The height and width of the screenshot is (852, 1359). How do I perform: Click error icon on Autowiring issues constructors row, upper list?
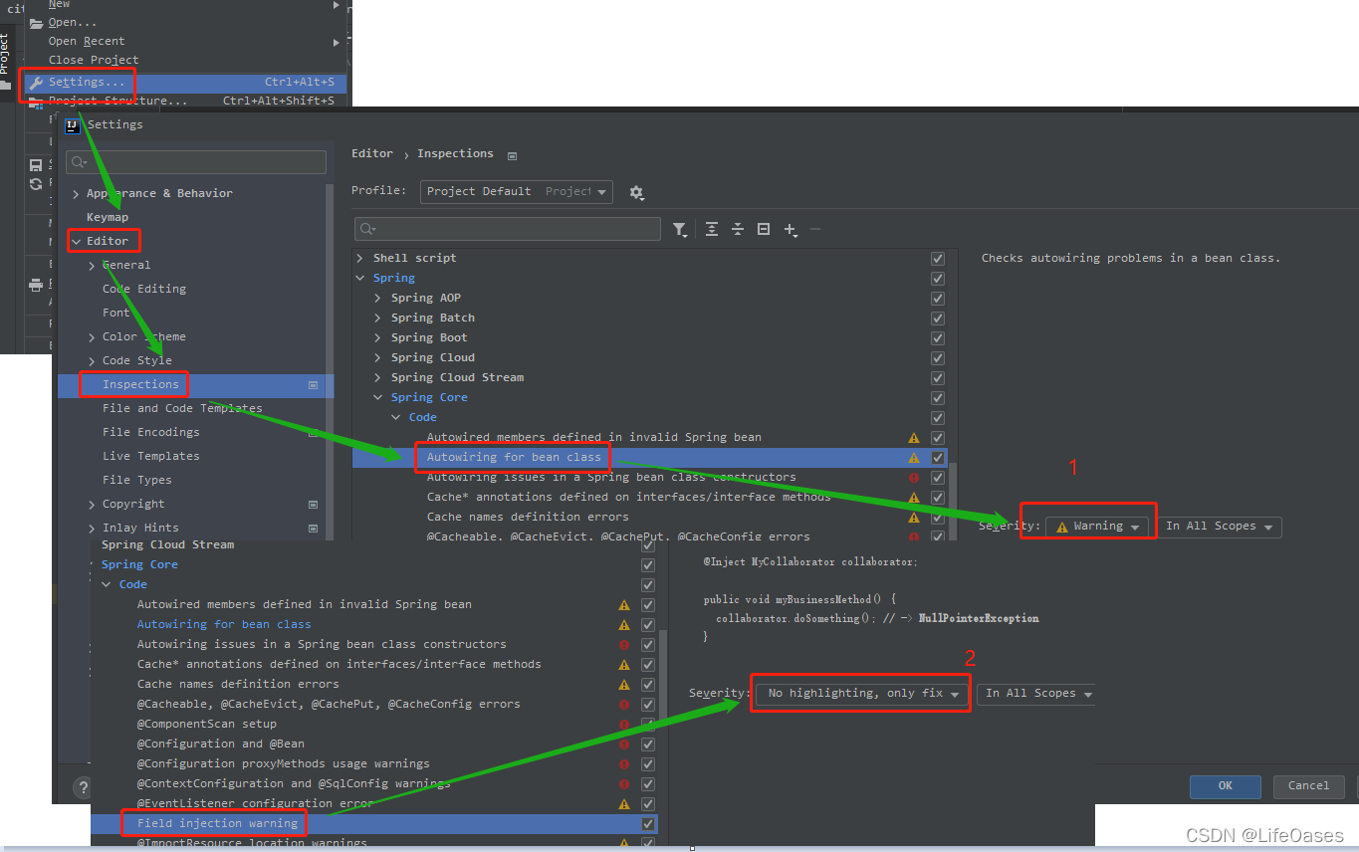[x=914, y=478]
